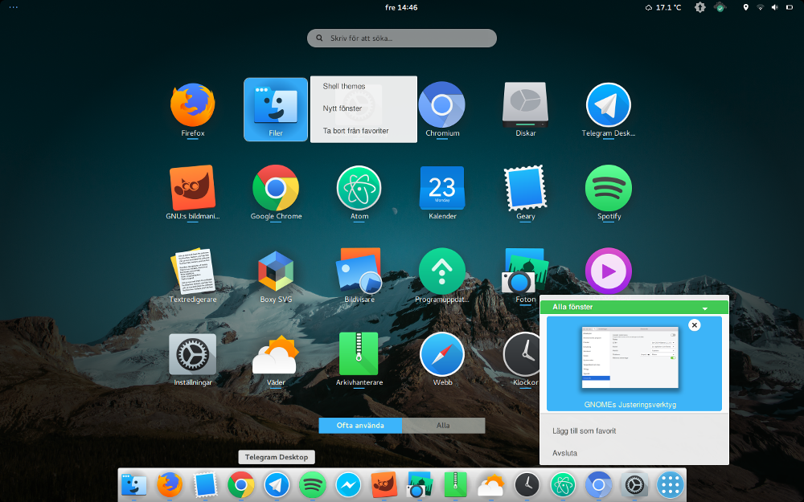The width and height of the screenshot is (804, 502).
Task: Click the activities dots in top-left corner
Action: point(14,7)
